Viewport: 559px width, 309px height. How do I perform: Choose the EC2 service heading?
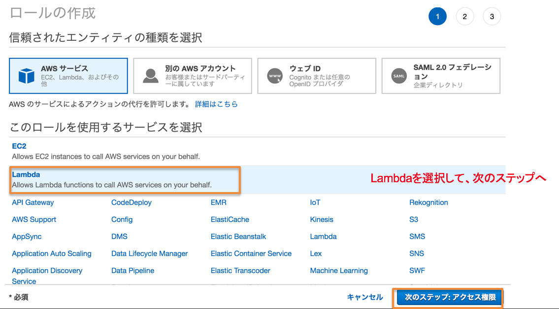[x=19, y=146]
